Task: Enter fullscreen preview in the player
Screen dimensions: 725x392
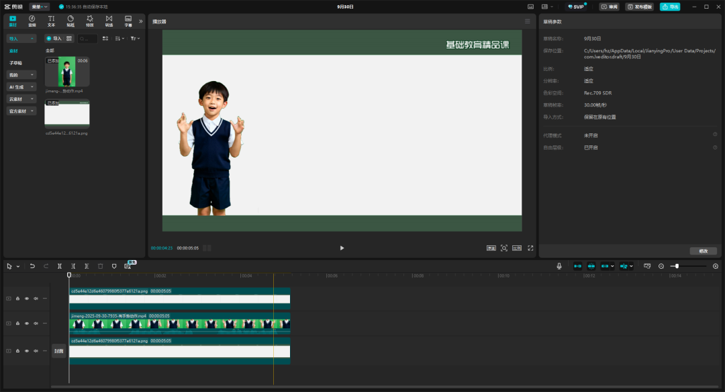Action: pyautogui.click(x=530, y=248)
